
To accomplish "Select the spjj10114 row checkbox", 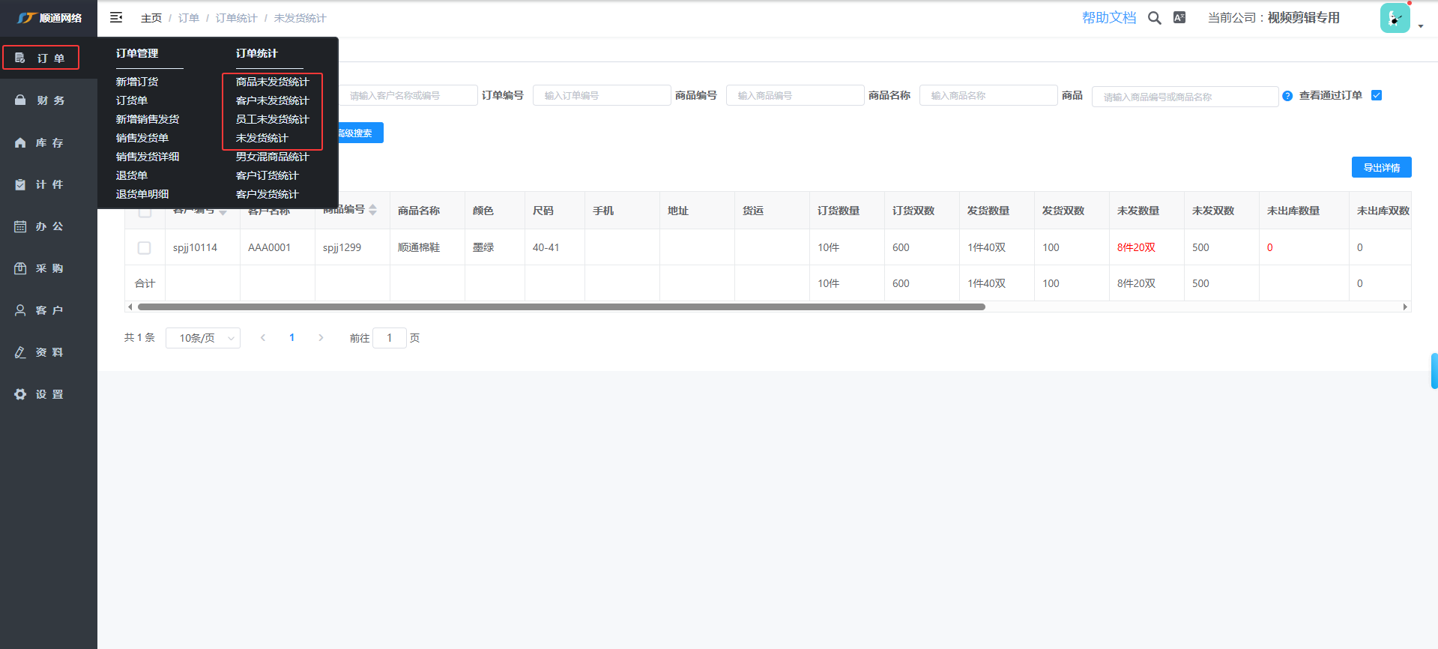I will click(145, 247).
